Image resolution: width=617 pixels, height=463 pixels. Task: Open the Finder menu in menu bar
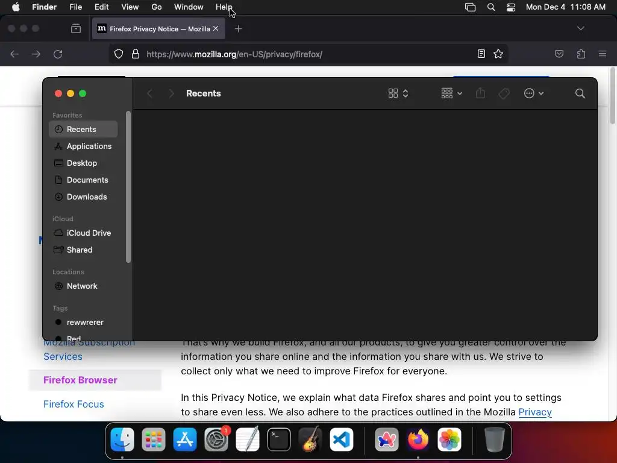click(x=45, y=7)
